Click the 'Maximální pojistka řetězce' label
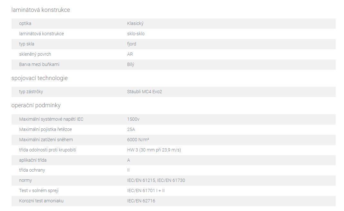 pos(45,129)
